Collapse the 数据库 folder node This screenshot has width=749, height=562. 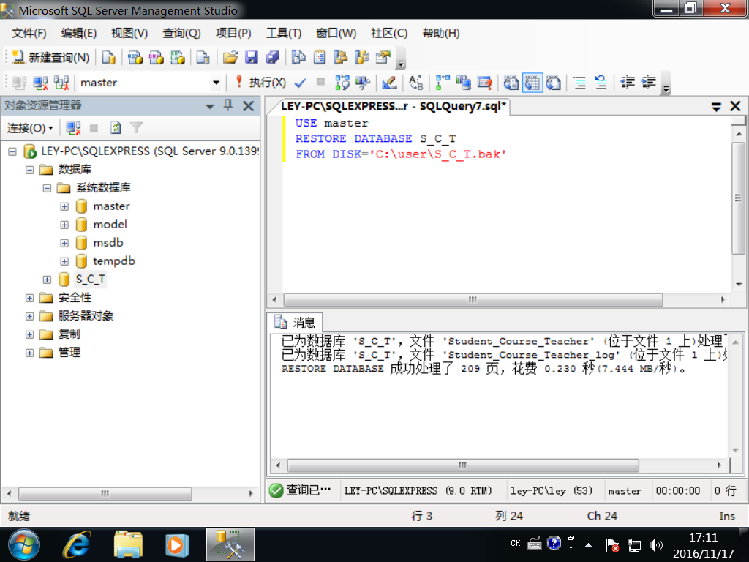coord(29,170)
